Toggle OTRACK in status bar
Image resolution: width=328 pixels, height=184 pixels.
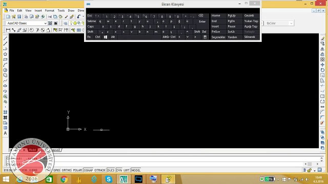pos(100,170)
